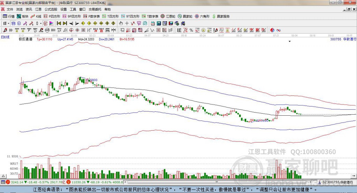Open the calendar date icon
357x193 pixels.
(x=153, y=23)
